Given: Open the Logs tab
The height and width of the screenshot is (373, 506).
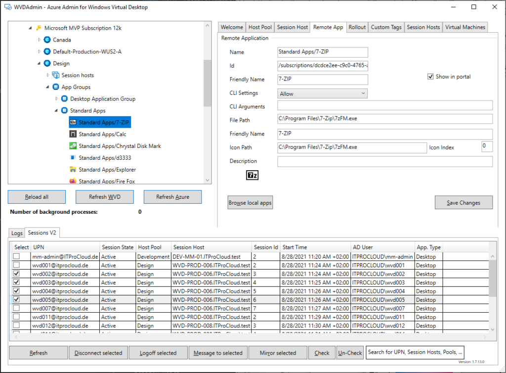Looking at the screenshot, I should (x=17, y=233).
